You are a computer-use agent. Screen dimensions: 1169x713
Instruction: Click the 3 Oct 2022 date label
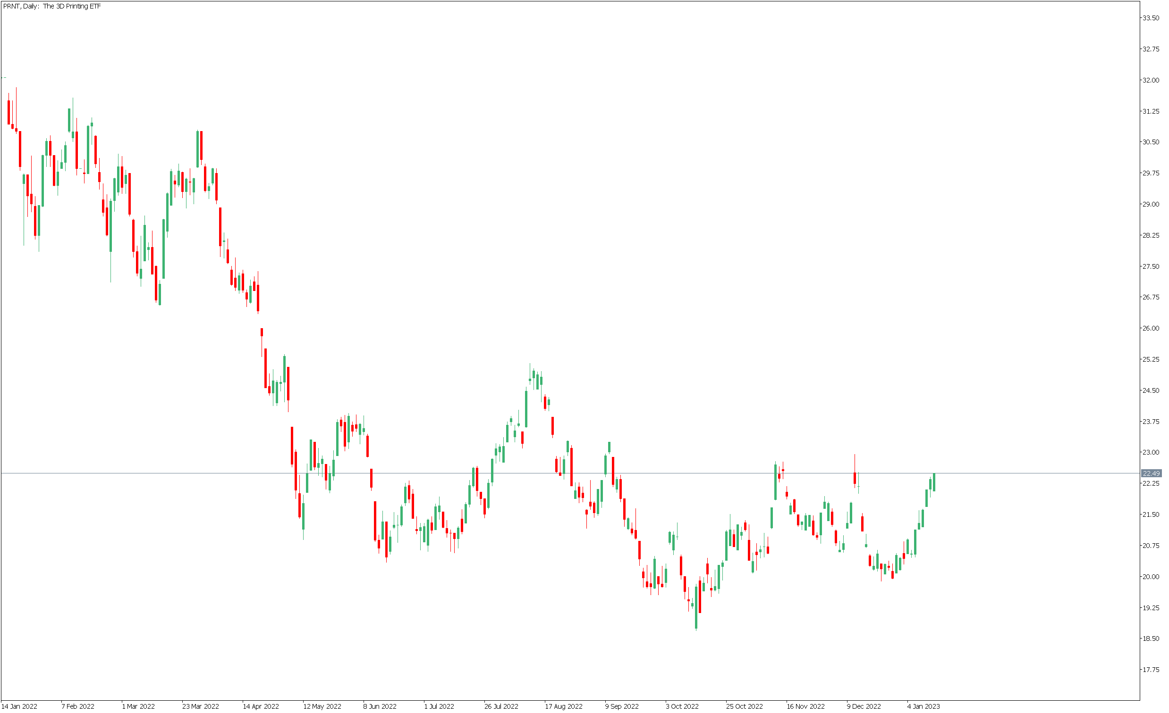point(682,706)
